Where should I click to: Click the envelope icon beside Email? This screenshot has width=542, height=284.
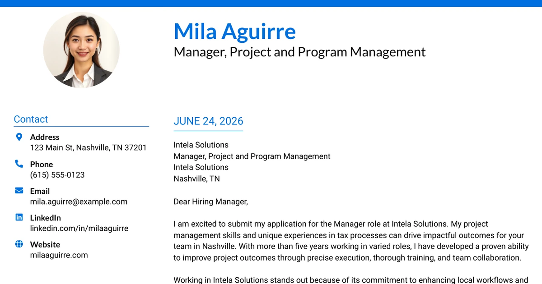[19, 191]
